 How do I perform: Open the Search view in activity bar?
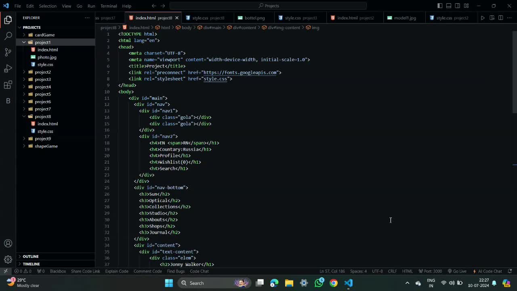[x=8, y=36]
